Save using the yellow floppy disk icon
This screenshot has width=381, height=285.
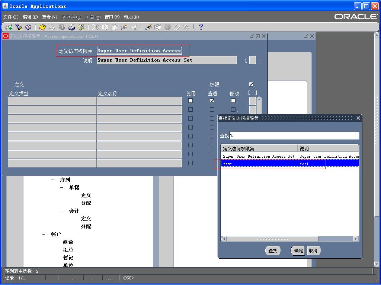[42, 27]
